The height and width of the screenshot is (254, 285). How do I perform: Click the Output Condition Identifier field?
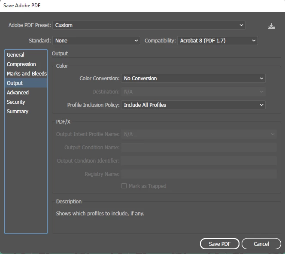click(199, 160)
